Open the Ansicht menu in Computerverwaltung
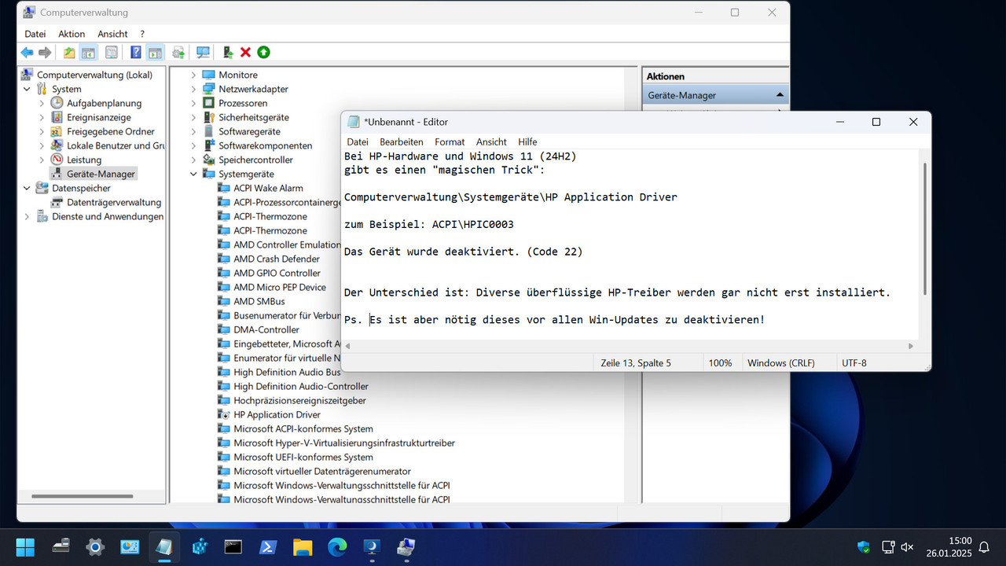Screen dimensions: 1006x566 [112, 34]
